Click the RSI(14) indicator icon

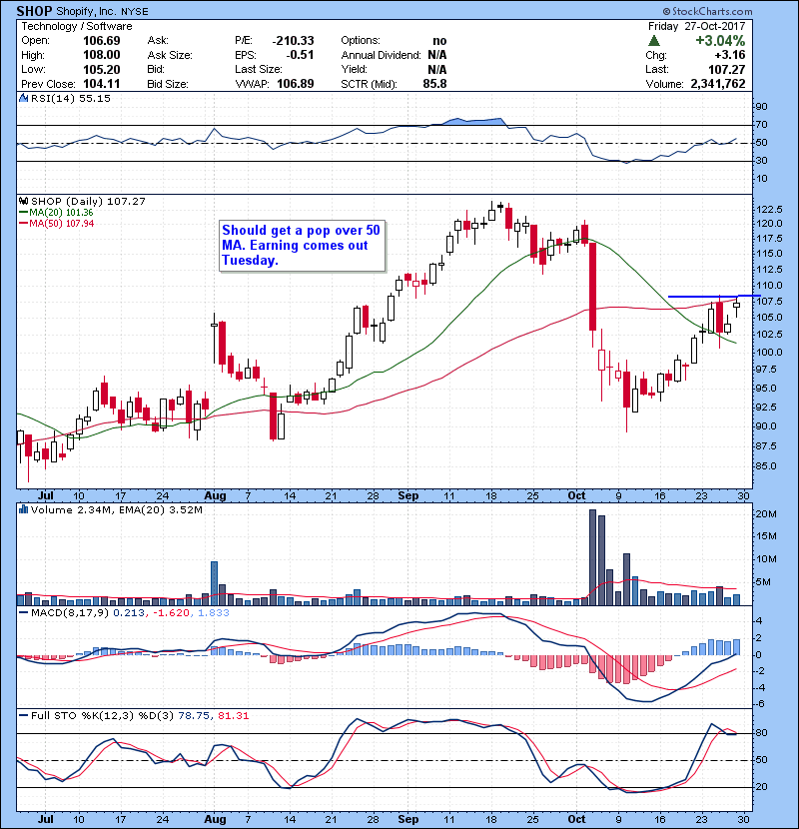tap(23, 98)
